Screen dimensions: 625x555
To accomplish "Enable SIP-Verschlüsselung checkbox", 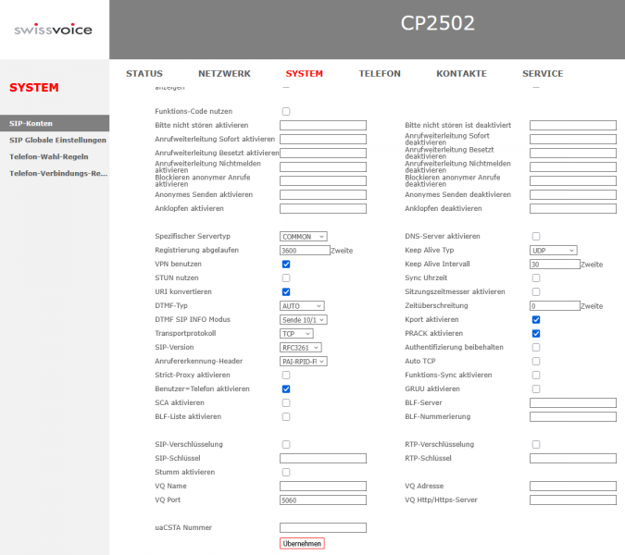I will 286,444.
